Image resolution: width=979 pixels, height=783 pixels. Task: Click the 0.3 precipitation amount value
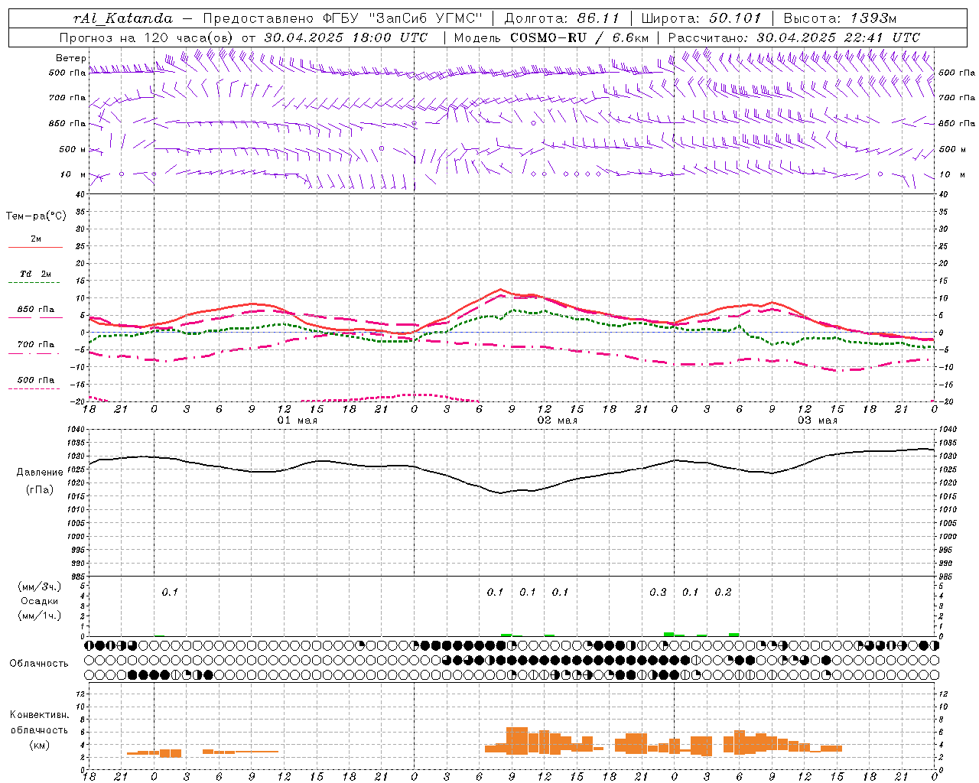[x=658, y=592]
